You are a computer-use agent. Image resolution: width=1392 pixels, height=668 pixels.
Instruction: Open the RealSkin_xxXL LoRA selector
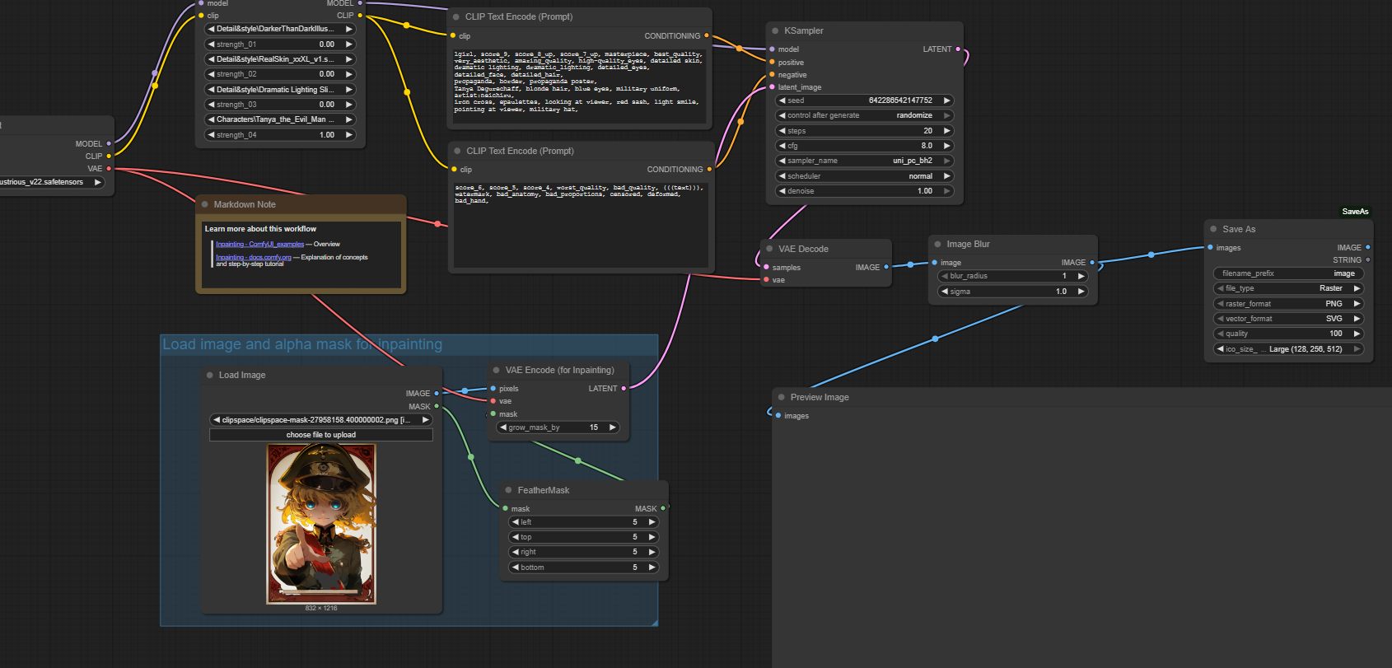tap(280, 59)
